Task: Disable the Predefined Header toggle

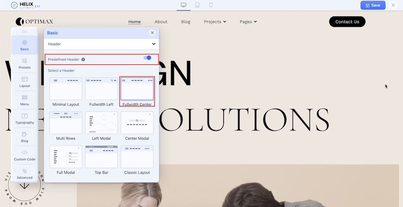Action: 147,58
